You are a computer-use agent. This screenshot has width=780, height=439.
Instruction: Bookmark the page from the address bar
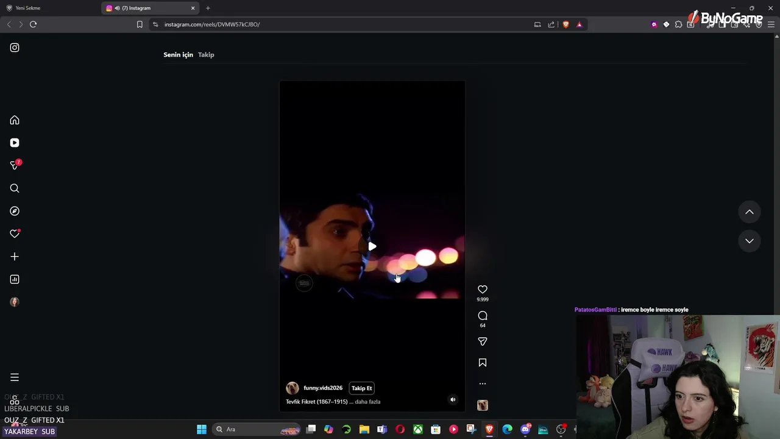(140, 24)
